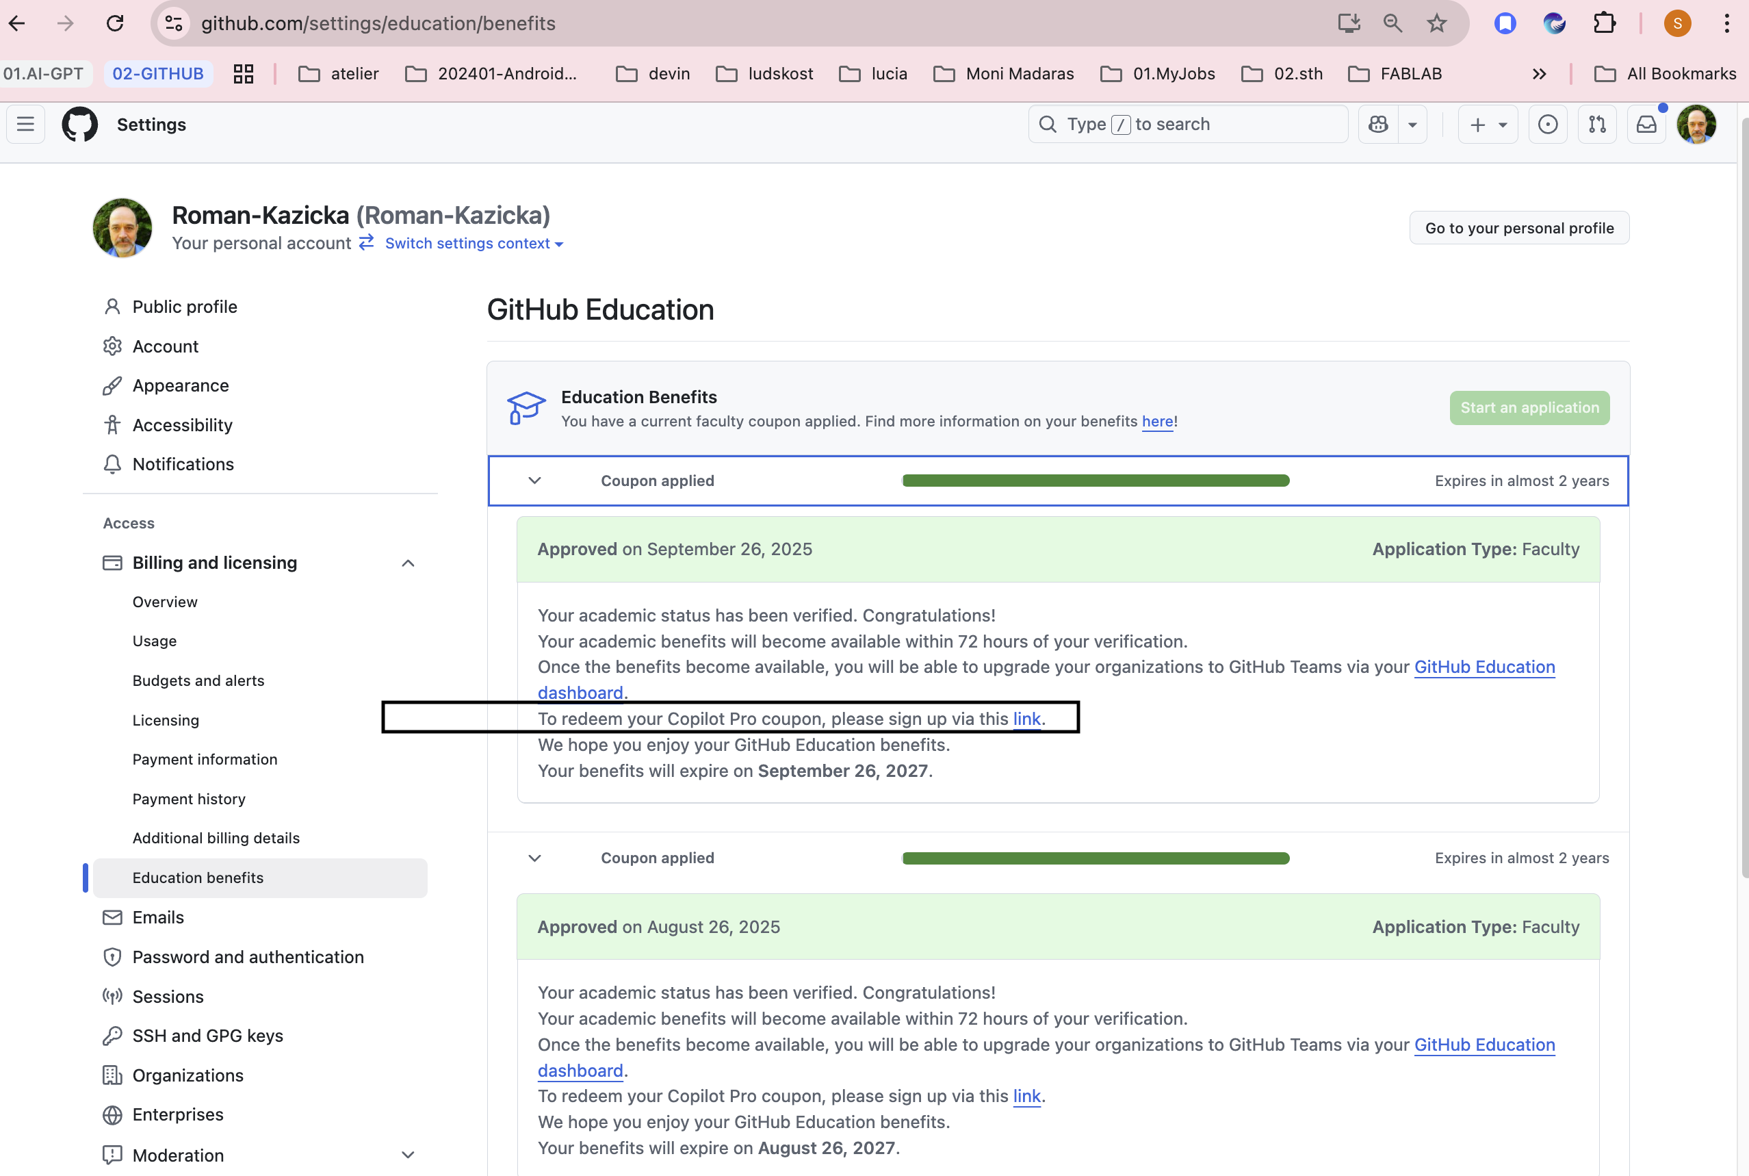Open the Pull requests icon in header
The height and width of the screenshot is (1176, 1749).
click(x=1597, y=125)
